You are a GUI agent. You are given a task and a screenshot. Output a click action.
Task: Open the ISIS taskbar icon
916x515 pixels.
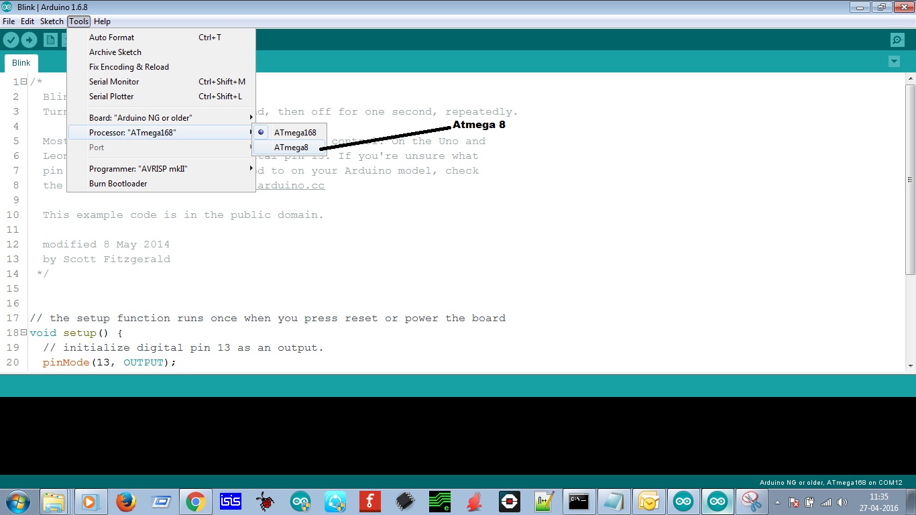point(231,501)
